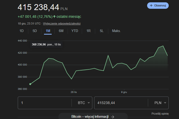179x119 pixels.
Task: Open Wyłączenie odpowiedzialności disclaimer link
Action: [x=62, y=23]
